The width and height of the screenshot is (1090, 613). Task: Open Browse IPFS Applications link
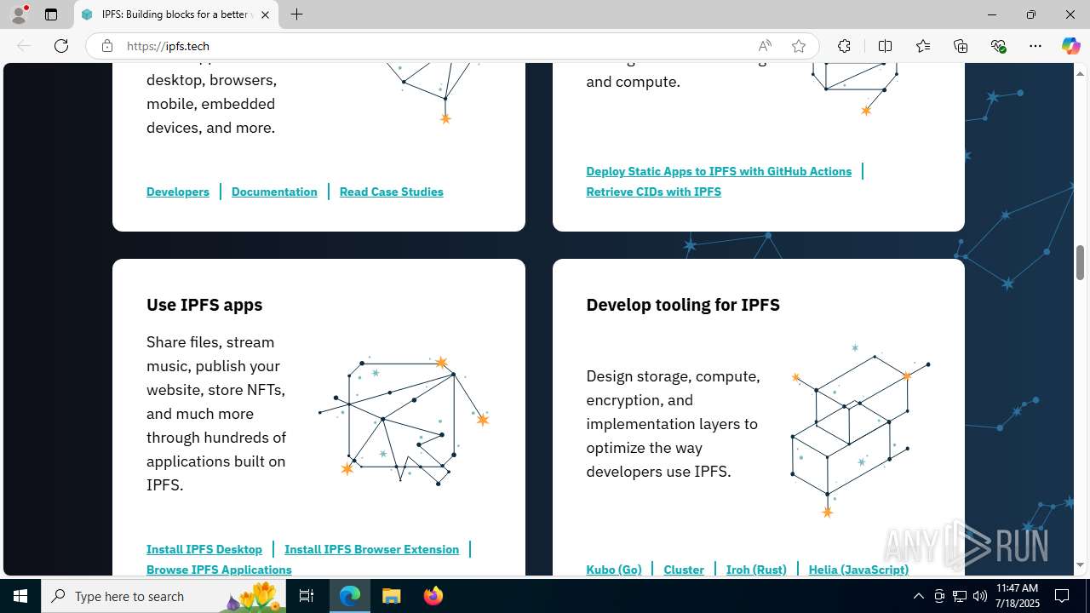[x=219, y=569]
